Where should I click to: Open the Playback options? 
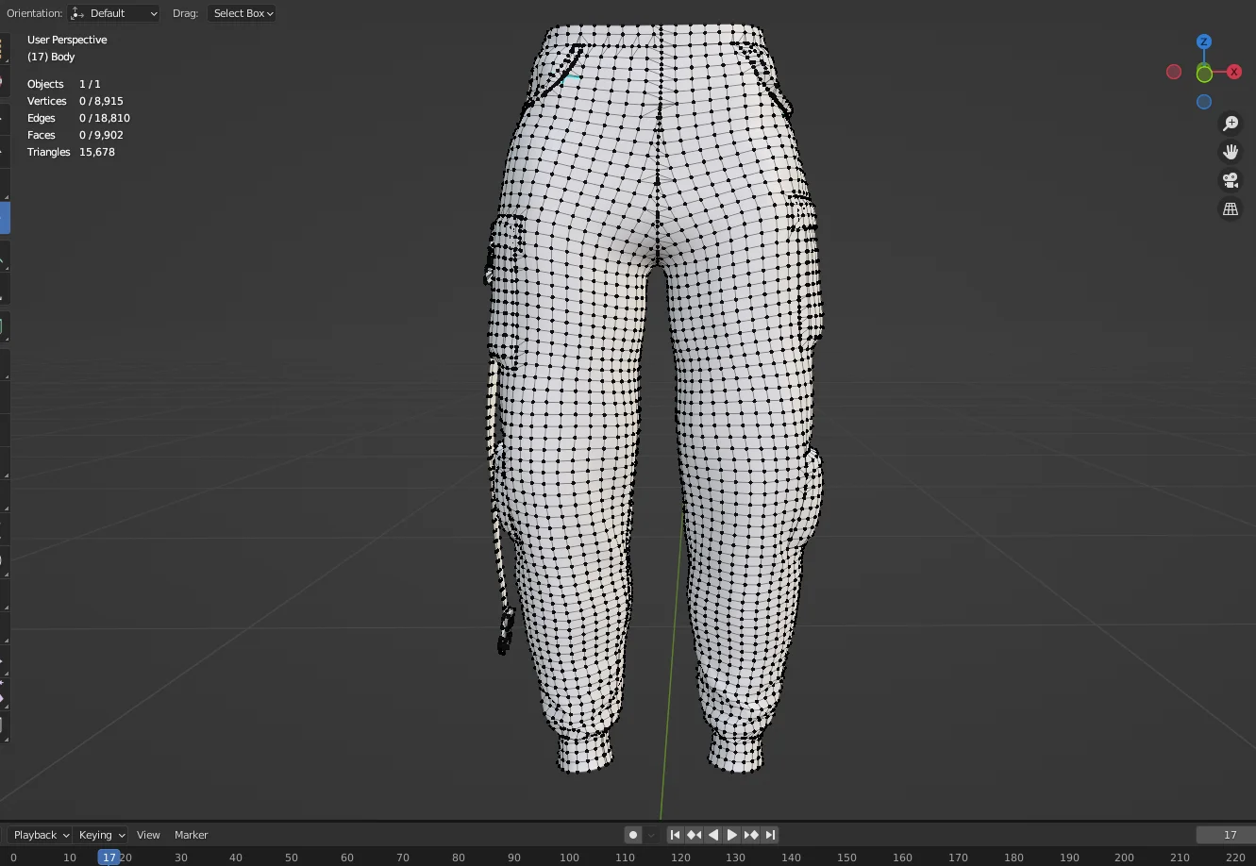click(x=38, y=834)
